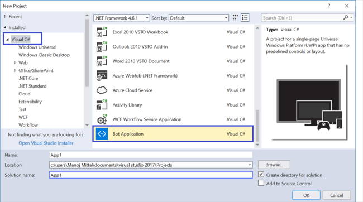This screenshot has height=202, width=363.
Task: Select WCF category in tree
Action: (x=23, y=117)
